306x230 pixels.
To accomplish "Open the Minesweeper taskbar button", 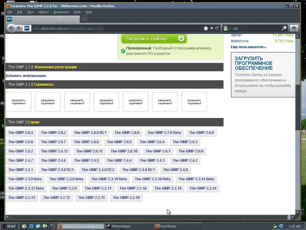I will coord(129,226).
